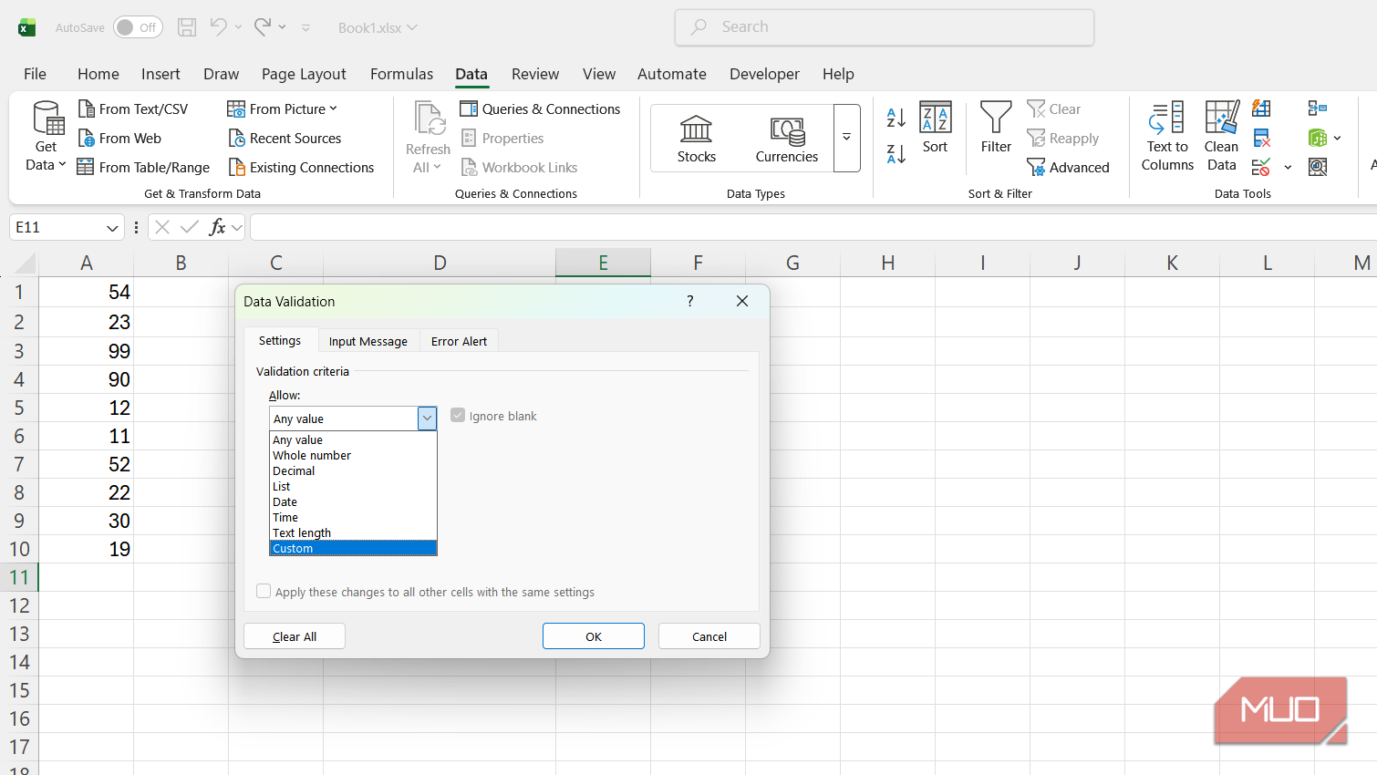Select the Text length list option
Viewport: 1377px width, 775px height.
353,532
